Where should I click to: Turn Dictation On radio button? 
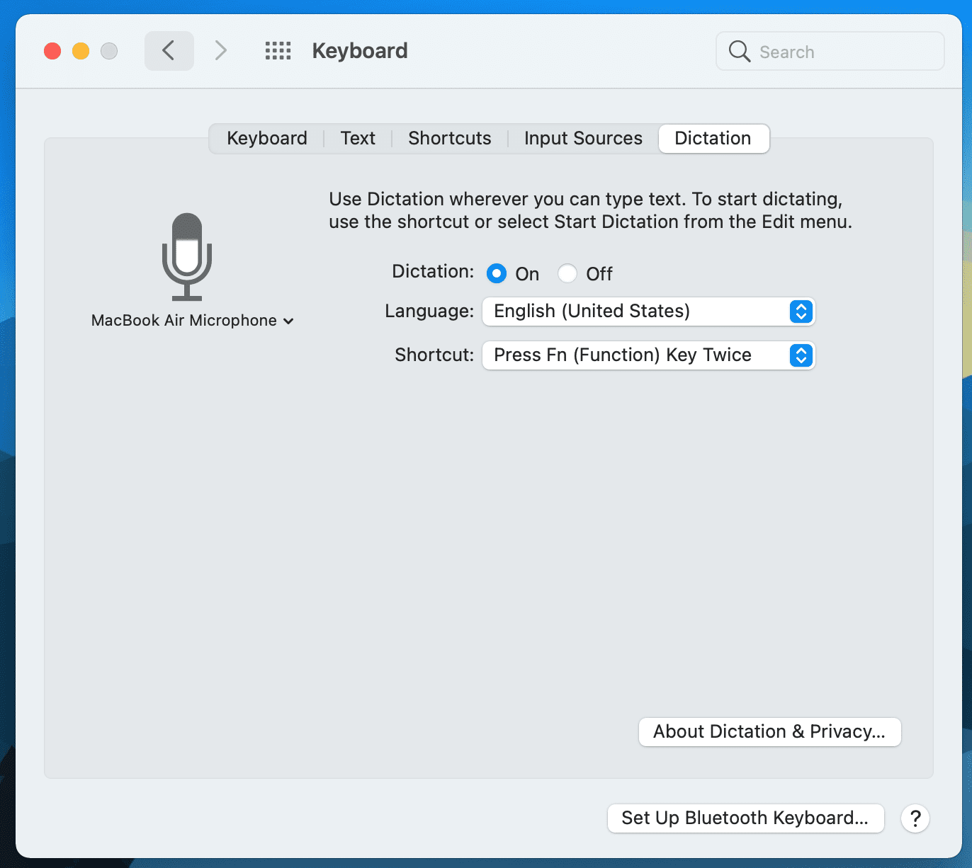(497, 273)
